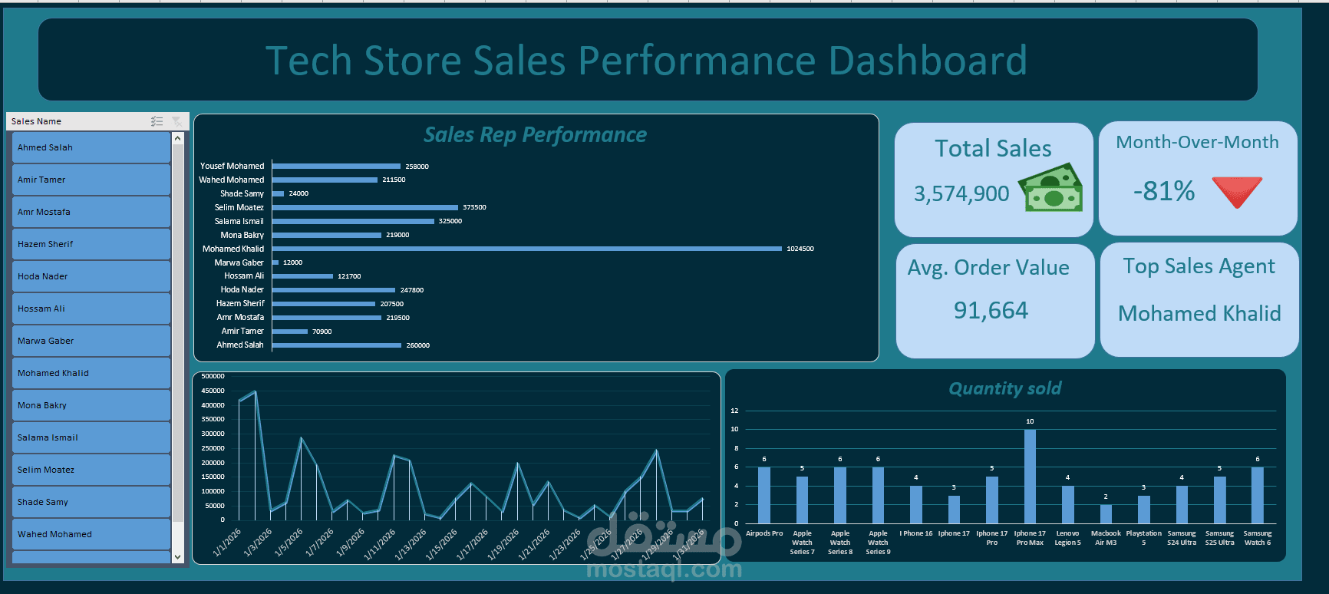Select Amir Tamer in slicer
This screenshot has height=594, width=1329.
(91, 180)
